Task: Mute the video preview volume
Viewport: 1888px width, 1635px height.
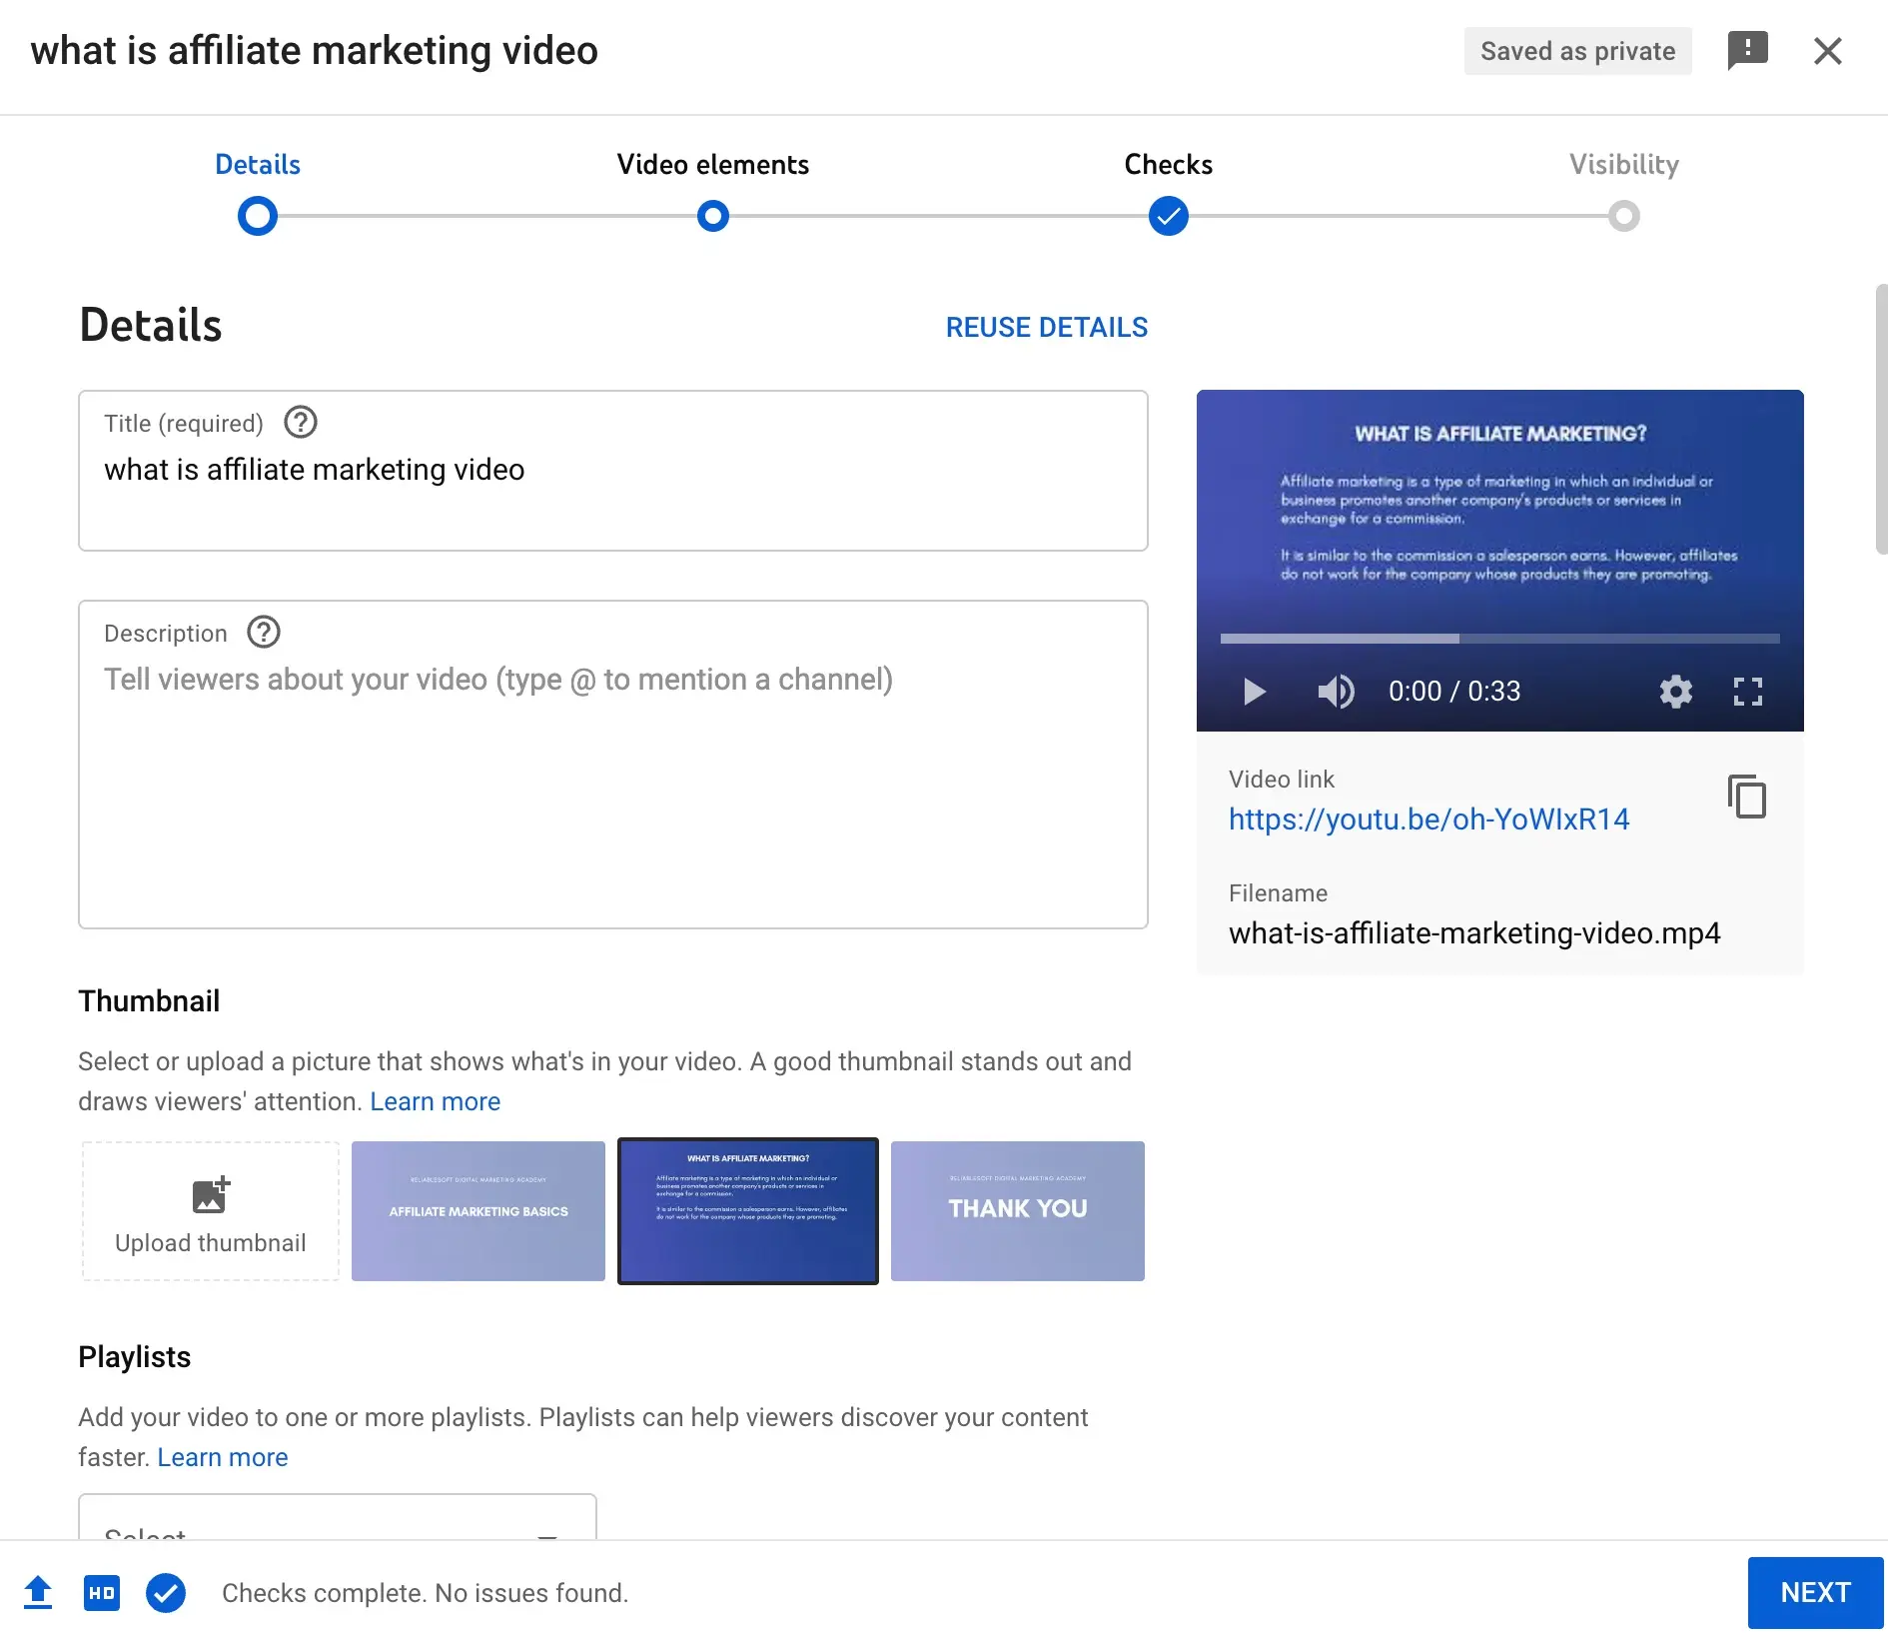Action: pos(1336,691)
